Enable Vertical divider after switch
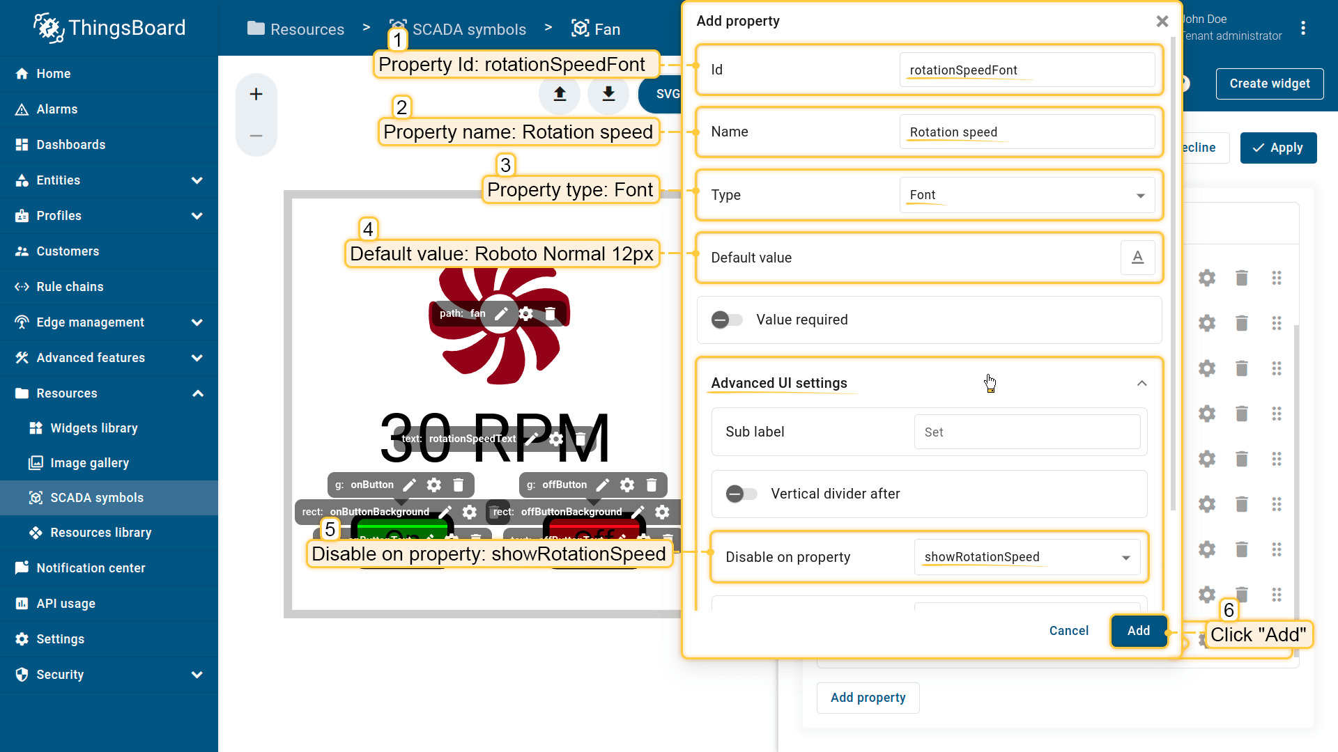The image size is (1338, 752). tap(741, 494)
